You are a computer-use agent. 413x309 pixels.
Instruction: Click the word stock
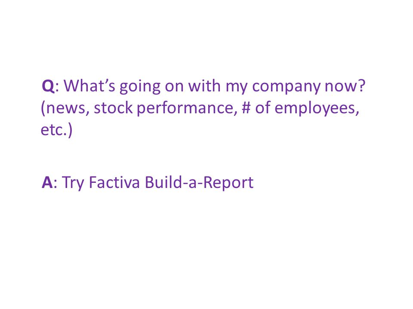coord(113,108)
